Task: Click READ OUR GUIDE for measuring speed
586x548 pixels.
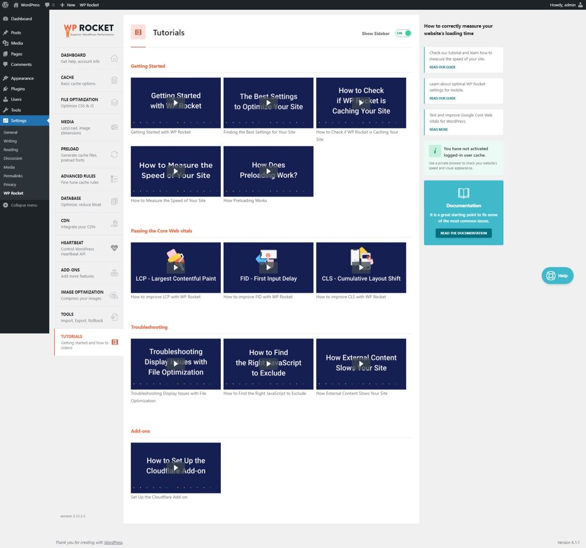Action: 442,67
